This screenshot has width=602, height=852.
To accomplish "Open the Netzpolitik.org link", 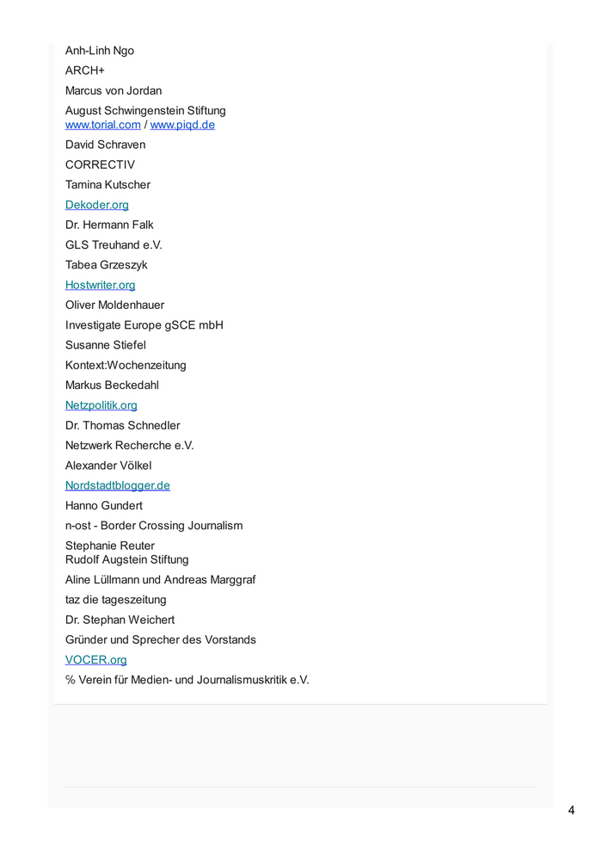I will pos(101,405).
